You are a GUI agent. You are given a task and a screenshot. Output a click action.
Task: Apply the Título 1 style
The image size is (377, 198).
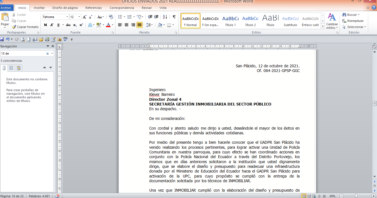coord(231,21)
